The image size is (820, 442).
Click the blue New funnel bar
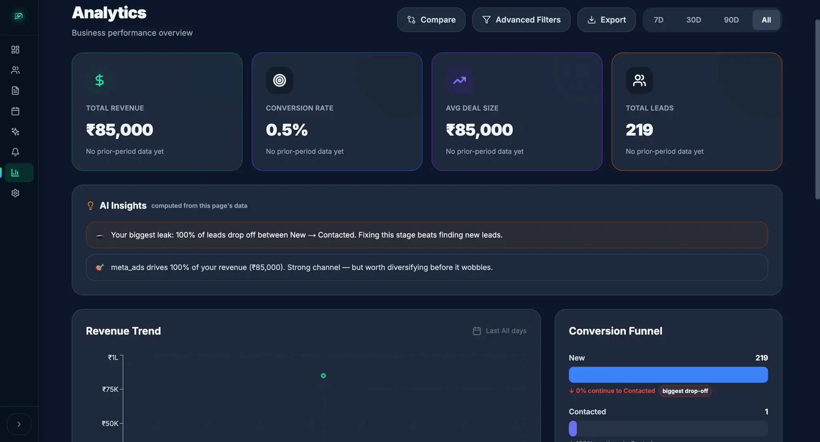[x=668, y=375]
